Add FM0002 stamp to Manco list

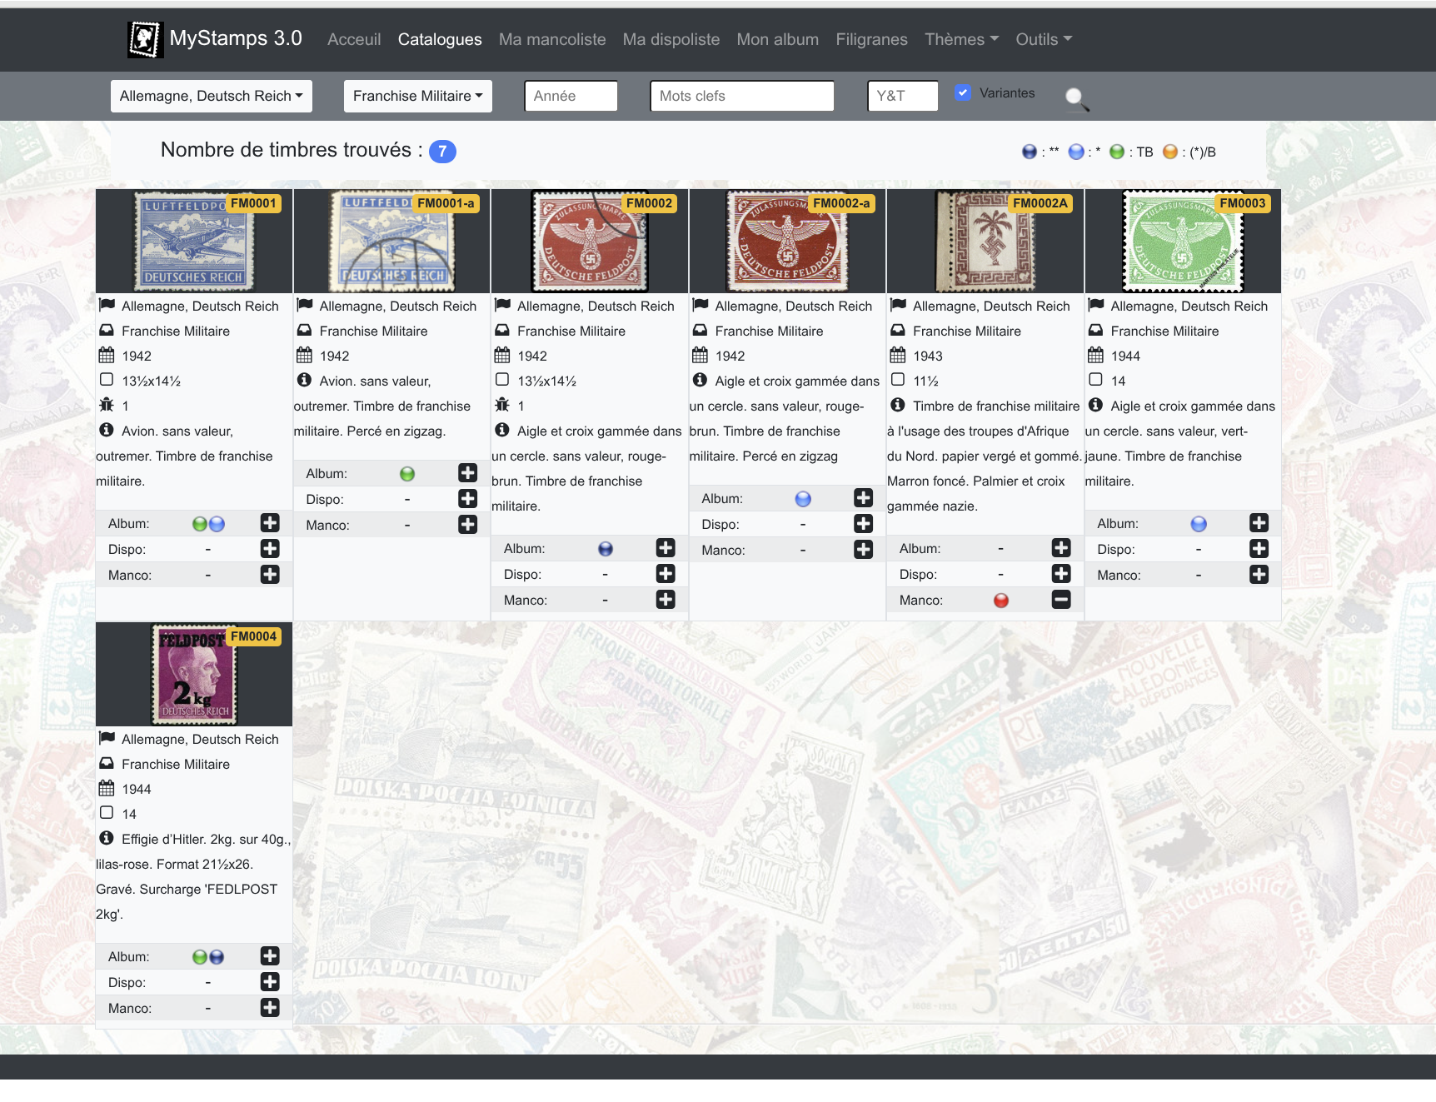(x=666, y=600)
